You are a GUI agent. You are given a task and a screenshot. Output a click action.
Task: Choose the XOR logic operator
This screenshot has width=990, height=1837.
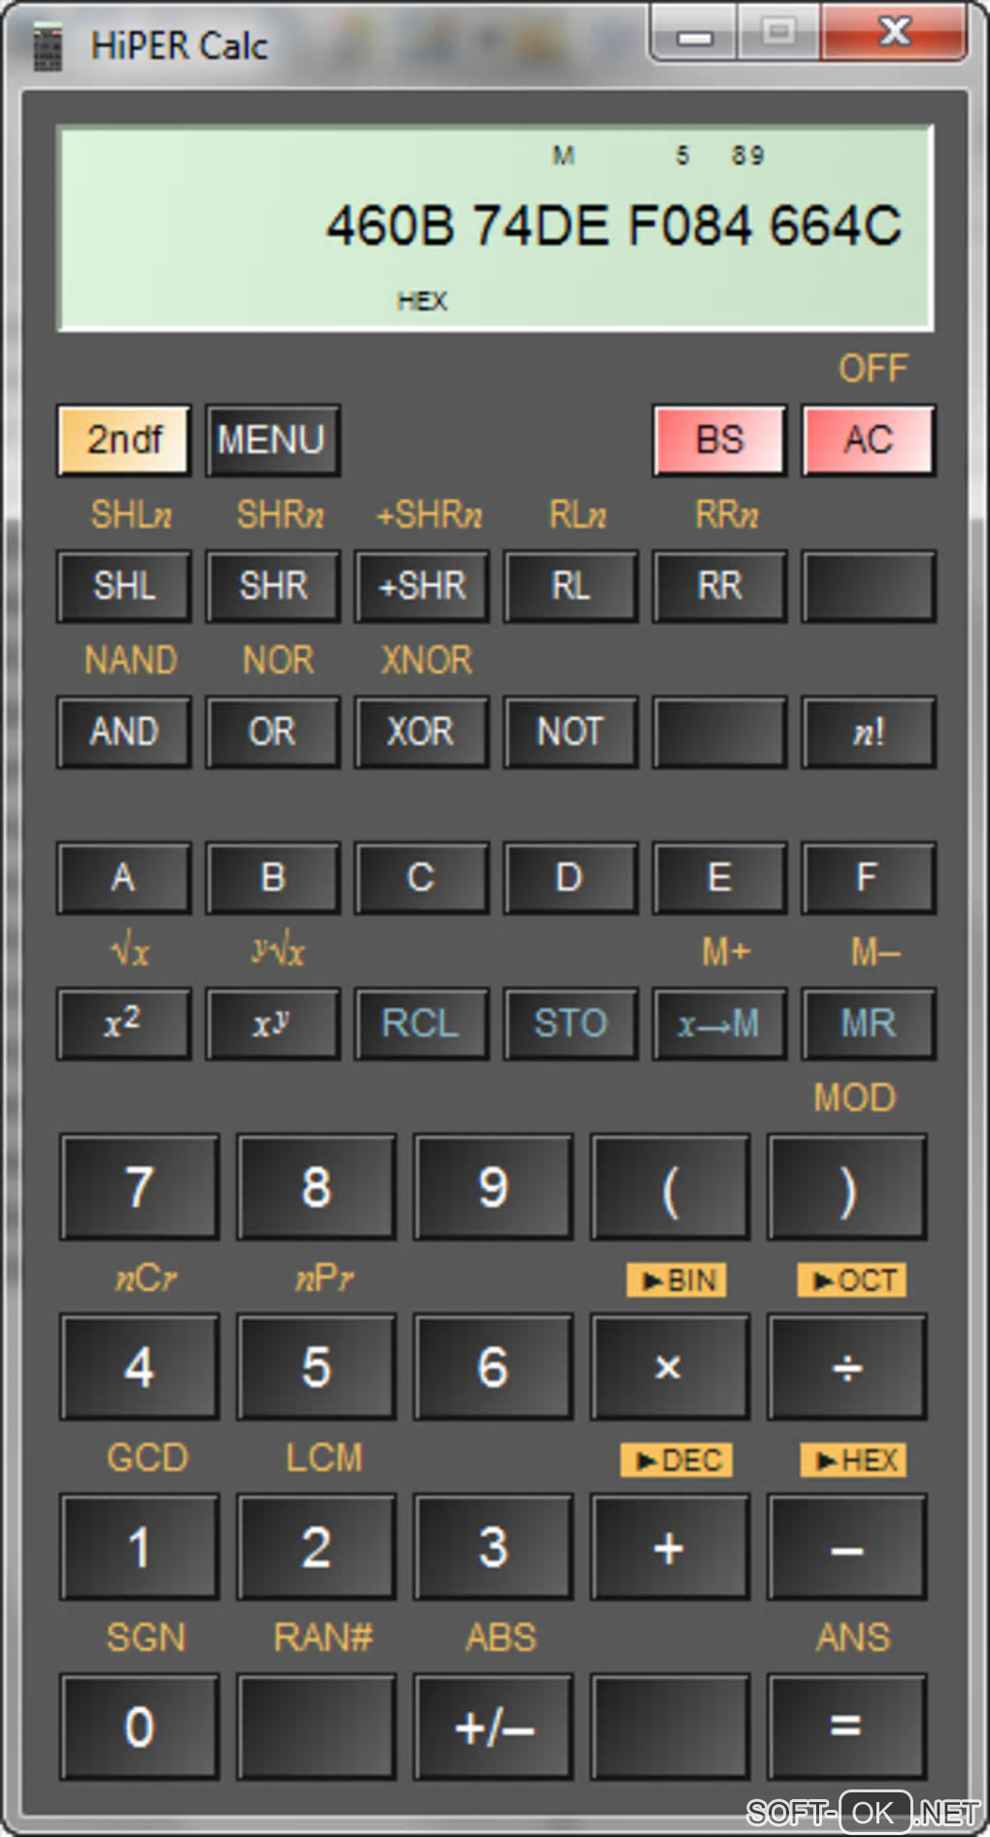[421, 732]
